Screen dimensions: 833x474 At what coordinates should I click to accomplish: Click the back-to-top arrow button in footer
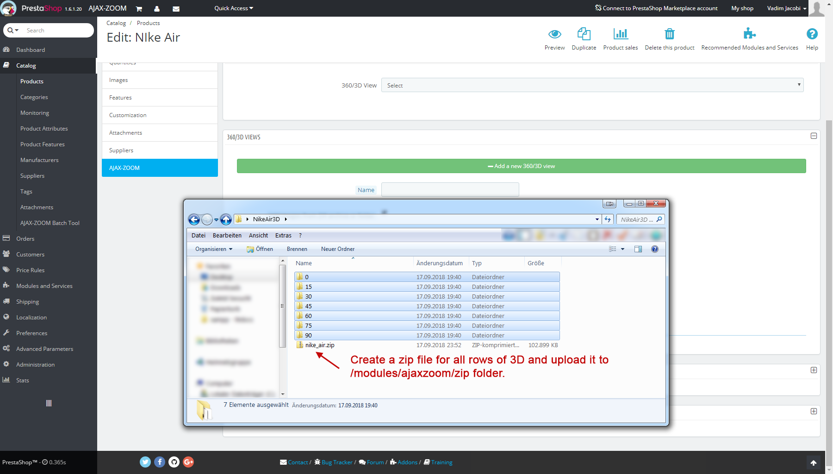pos(813,462)
